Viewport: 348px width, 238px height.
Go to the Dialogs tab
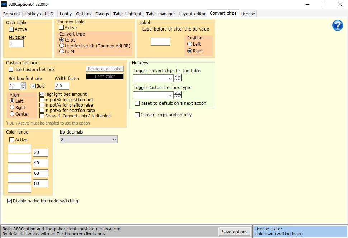tap(102, 14)
